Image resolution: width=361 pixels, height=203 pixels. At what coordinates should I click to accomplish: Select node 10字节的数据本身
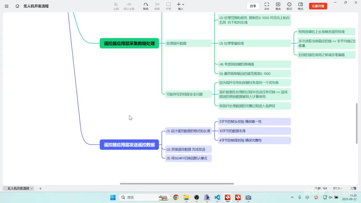(x=255, y=131)
